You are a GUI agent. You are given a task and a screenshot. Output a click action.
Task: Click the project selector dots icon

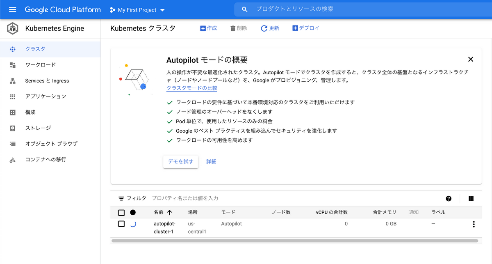pos(112,10)
